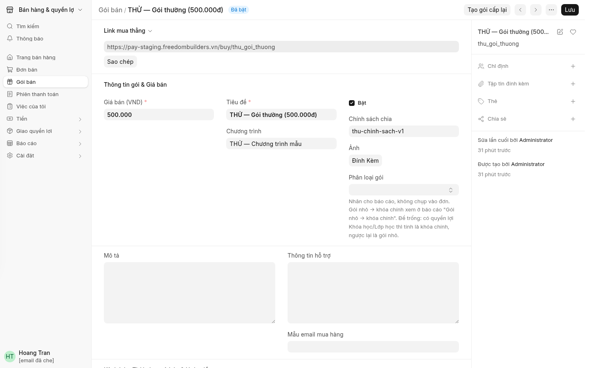Click the Lưu save button
This screenshot has height=368, width=589.
pos(570,10)
